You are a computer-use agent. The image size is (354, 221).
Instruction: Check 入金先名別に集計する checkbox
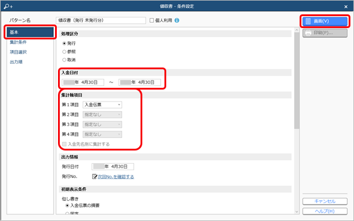[x=65, y=144]
